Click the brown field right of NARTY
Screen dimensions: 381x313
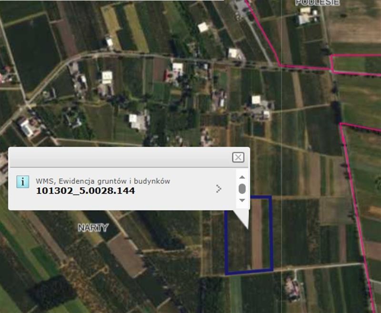click(x=126, y=252)
